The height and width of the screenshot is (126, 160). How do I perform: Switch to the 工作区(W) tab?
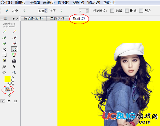[x=58, y=19]
